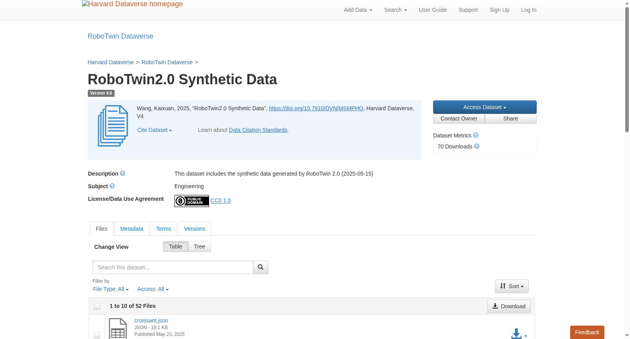Screen dimensions: 630x339
Task: Click the Contact Owner button
Action: point(459,119)
